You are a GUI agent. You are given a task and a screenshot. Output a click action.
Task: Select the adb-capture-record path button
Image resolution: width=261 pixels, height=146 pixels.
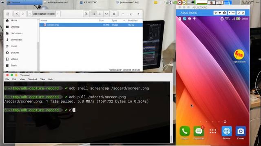click(44, 14)
